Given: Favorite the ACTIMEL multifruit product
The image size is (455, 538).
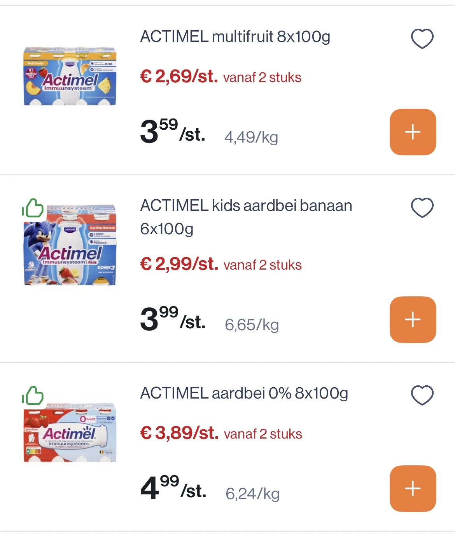Looking at the screenshot, I should pyautogui.click(x=422, y=39).
